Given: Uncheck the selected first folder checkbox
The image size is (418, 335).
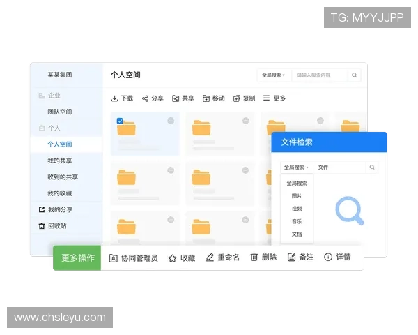Looking at the screenshot, I should click(120, 121).
